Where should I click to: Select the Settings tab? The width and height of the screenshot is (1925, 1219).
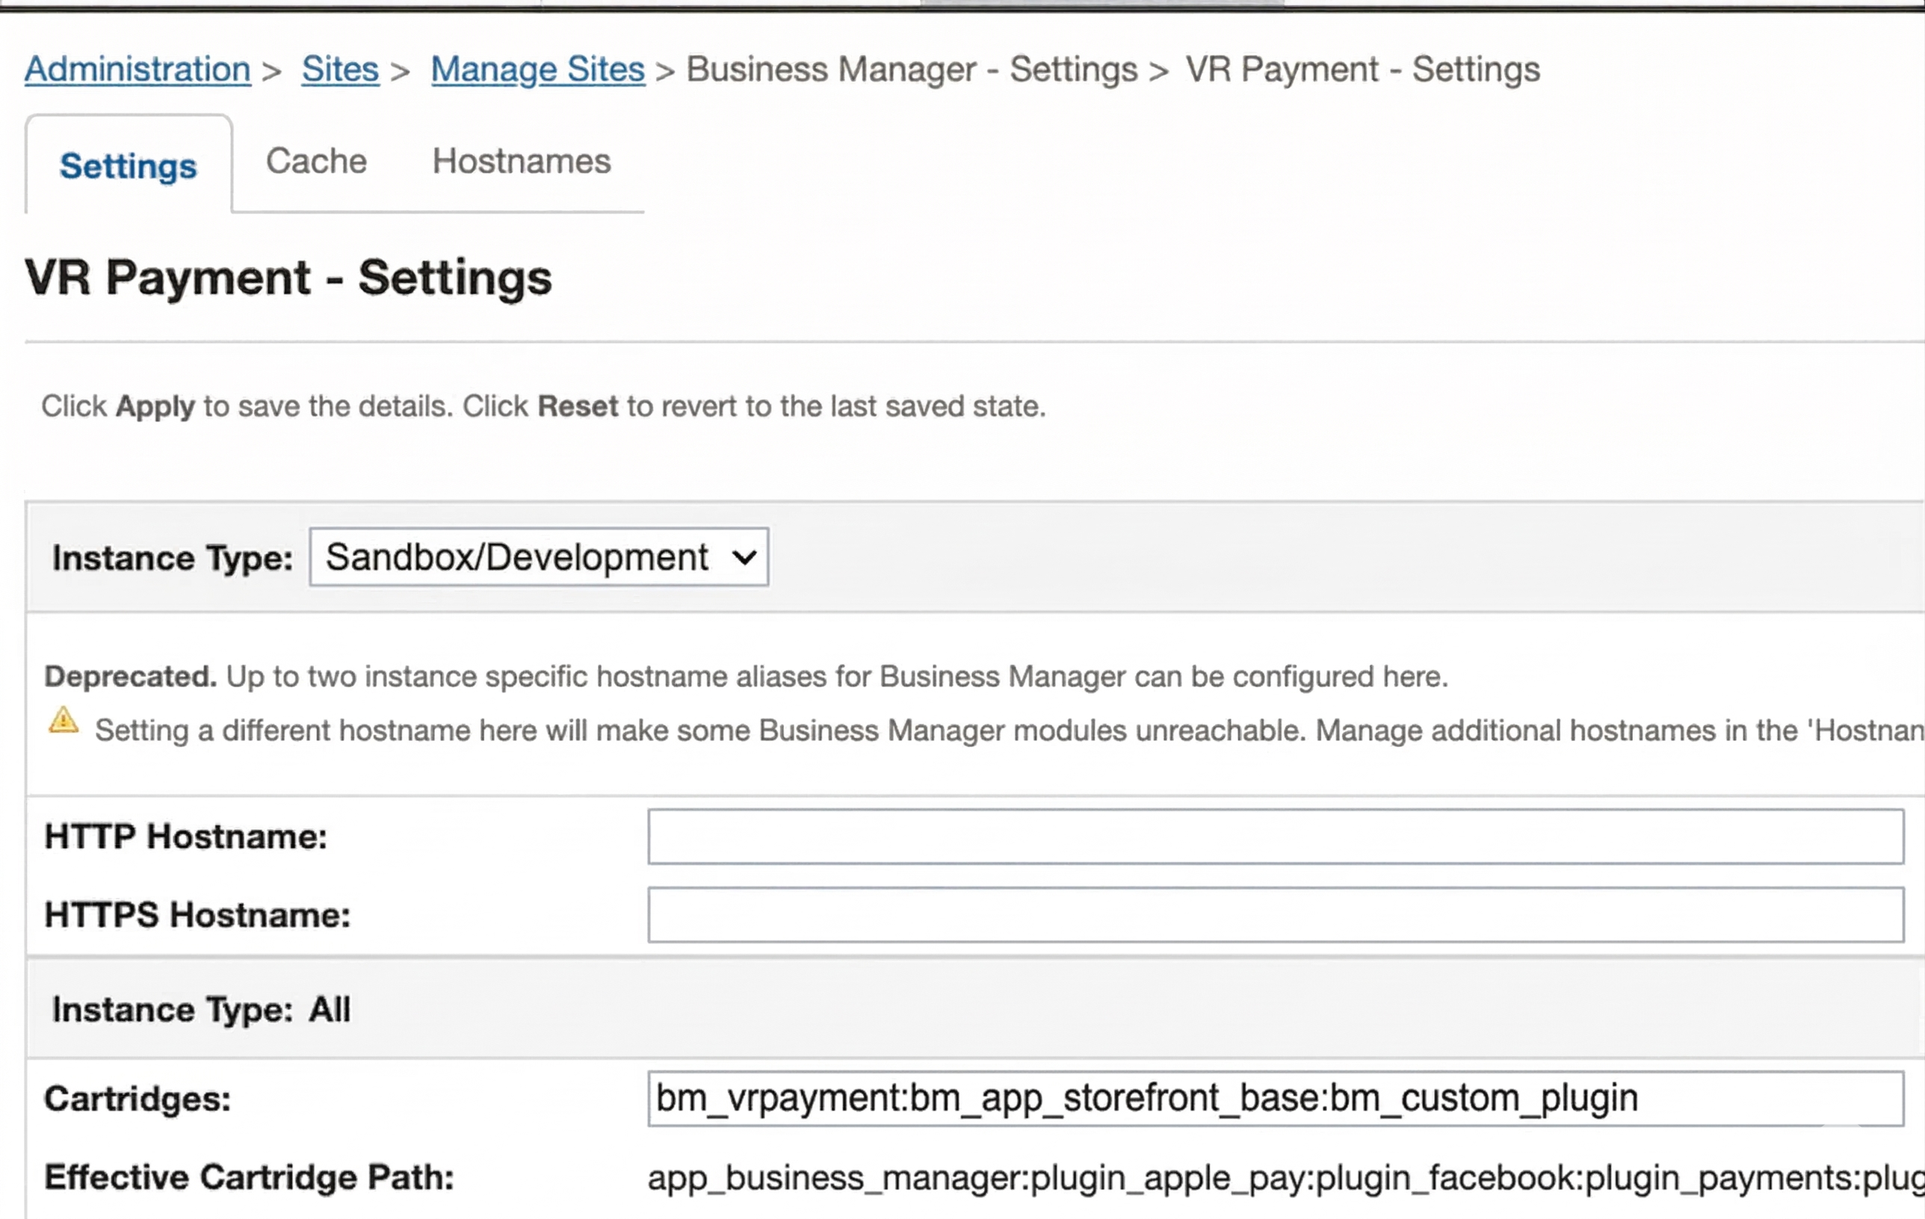tap(128, 166)
